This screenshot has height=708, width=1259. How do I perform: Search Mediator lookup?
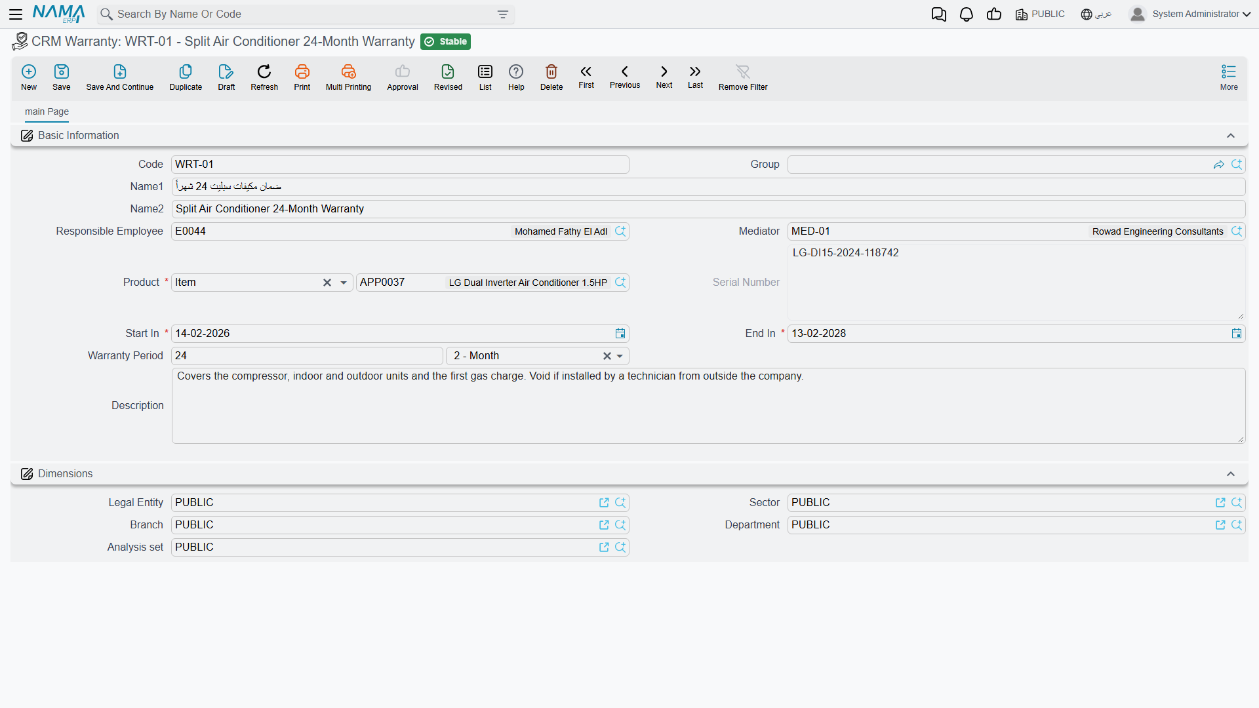[x=1237, y=231]
